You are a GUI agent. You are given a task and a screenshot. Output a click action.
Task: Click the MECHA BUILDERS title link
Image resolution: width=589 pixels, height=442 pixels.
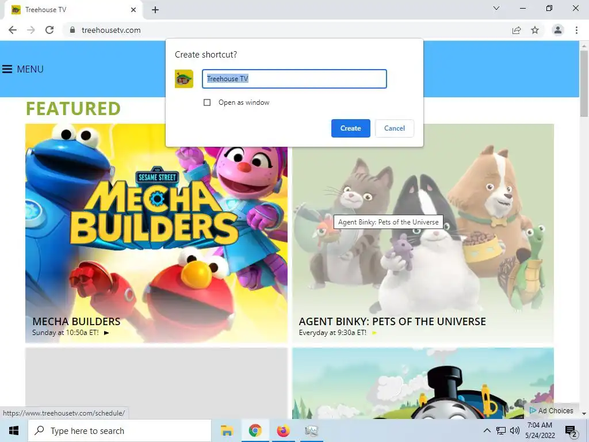(77, 321)
